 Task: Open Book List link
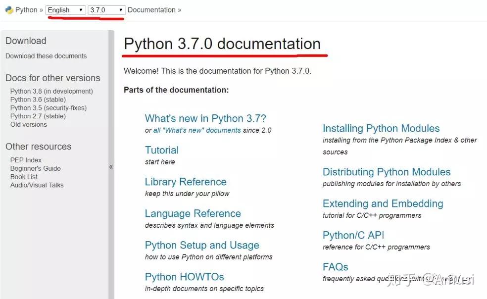point(24,177)
